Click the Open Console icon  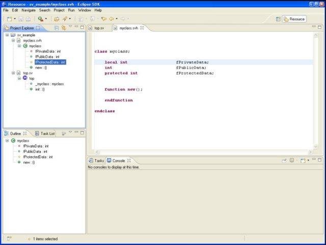tap(303, 160)
